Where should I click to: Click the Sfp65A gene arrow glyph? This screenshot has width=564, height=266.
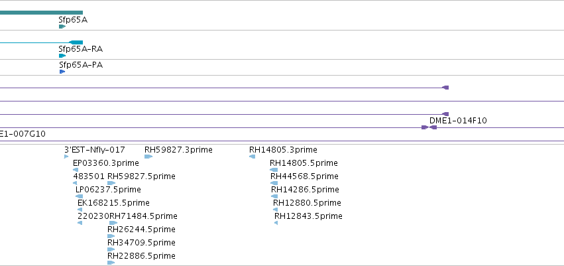click(x=62, y=27)
